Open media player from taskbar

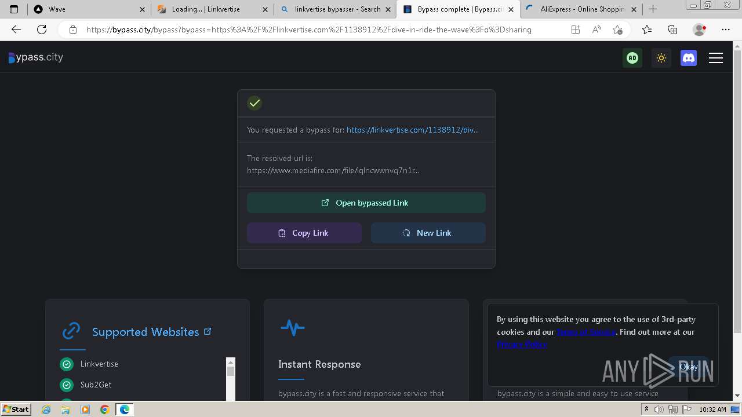pos(85,409)
